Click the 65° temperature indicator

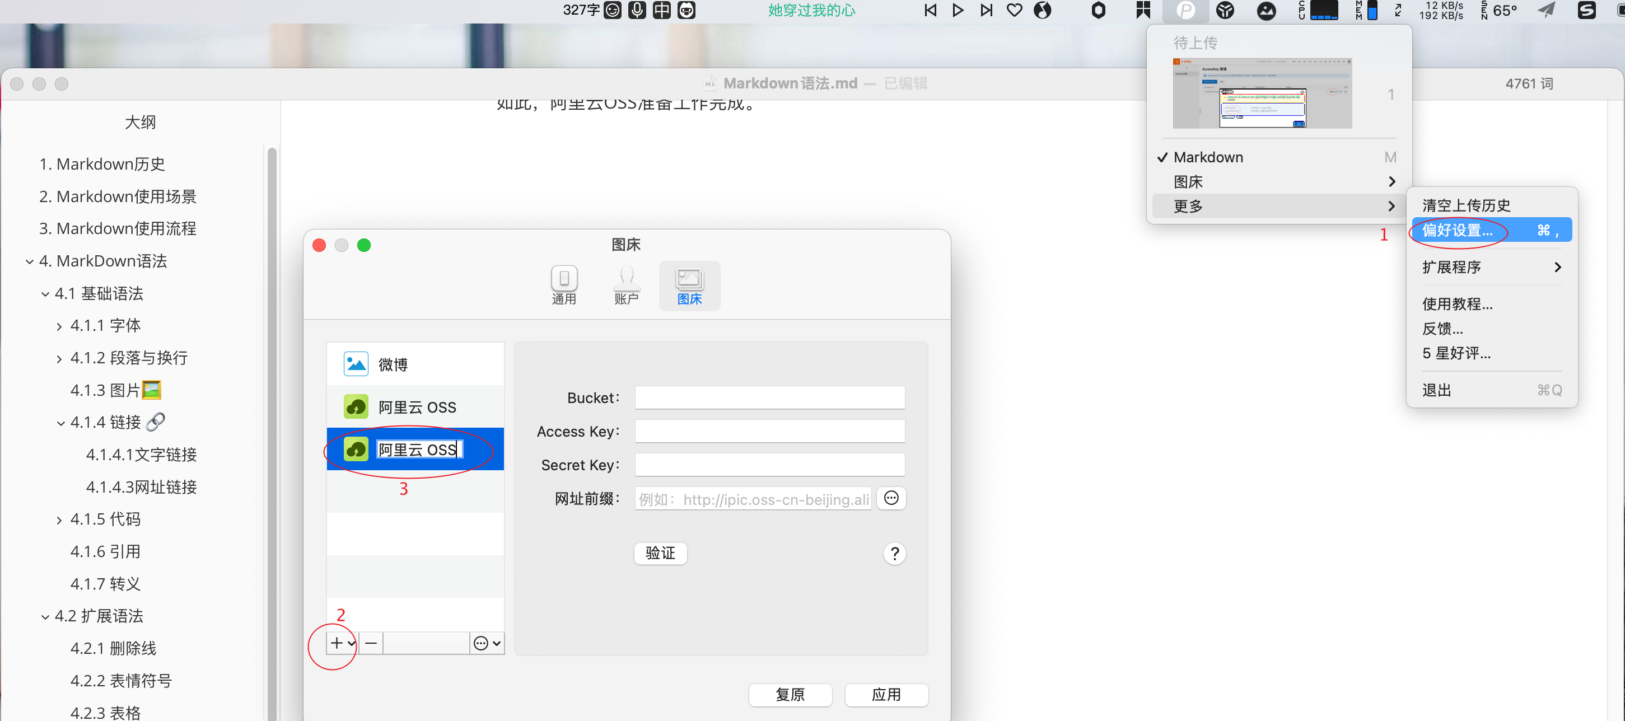point(1505,11)
